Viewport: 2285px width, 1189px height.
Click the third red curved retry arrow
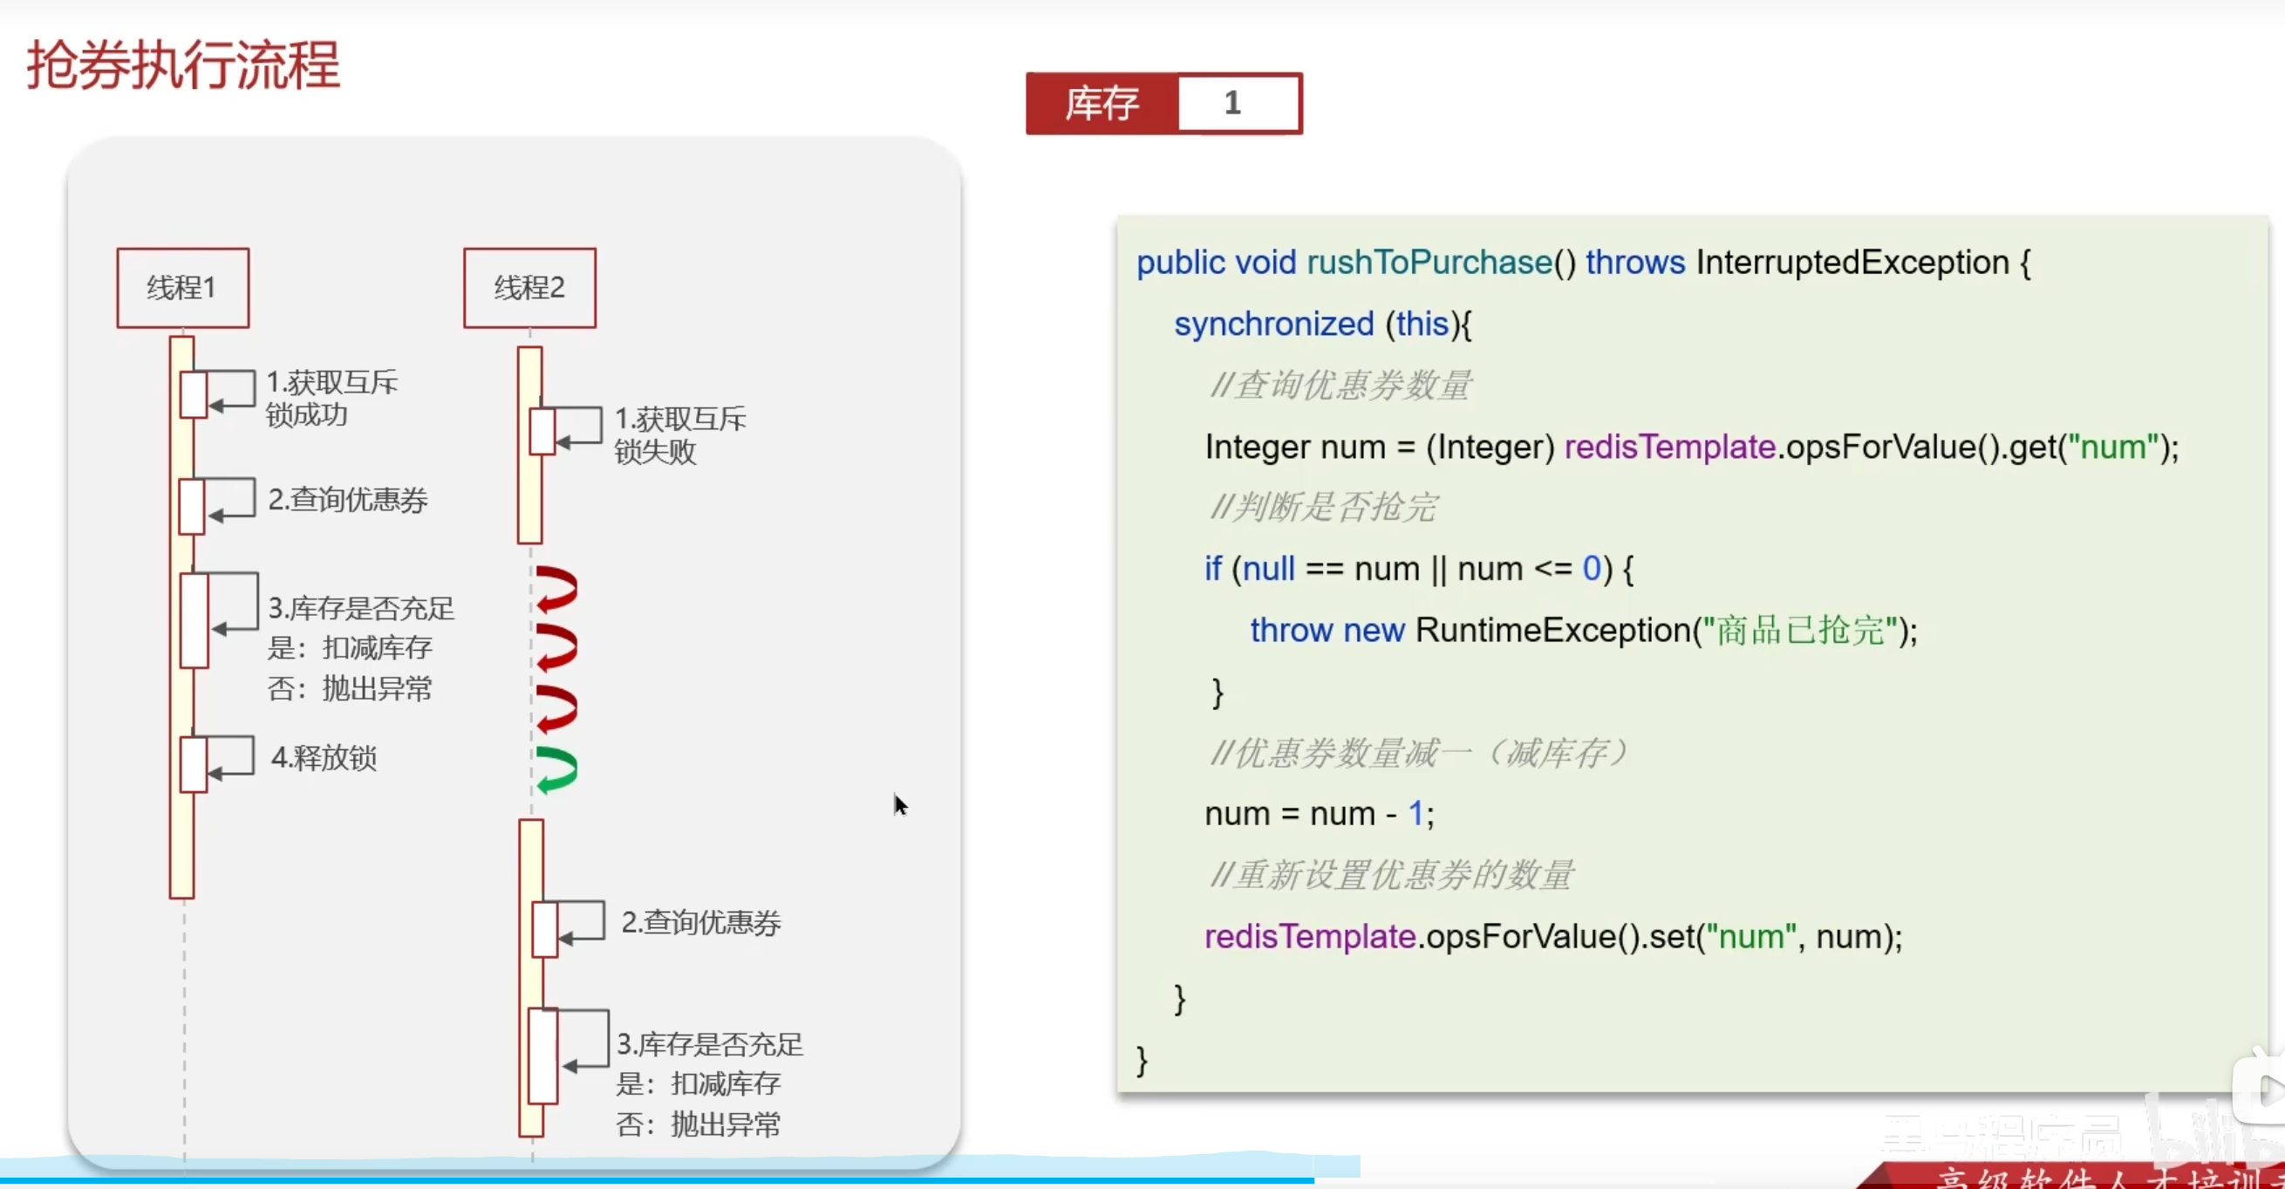point(557,708)
